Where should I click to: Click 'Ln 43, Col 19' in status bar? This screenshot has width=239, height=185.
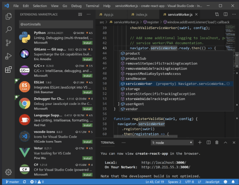click(x=155, y=182)
